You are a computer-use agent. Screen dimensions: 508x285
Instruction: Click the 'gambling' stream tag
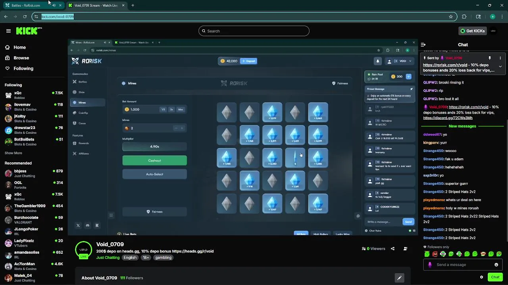(x=163, y=258)
